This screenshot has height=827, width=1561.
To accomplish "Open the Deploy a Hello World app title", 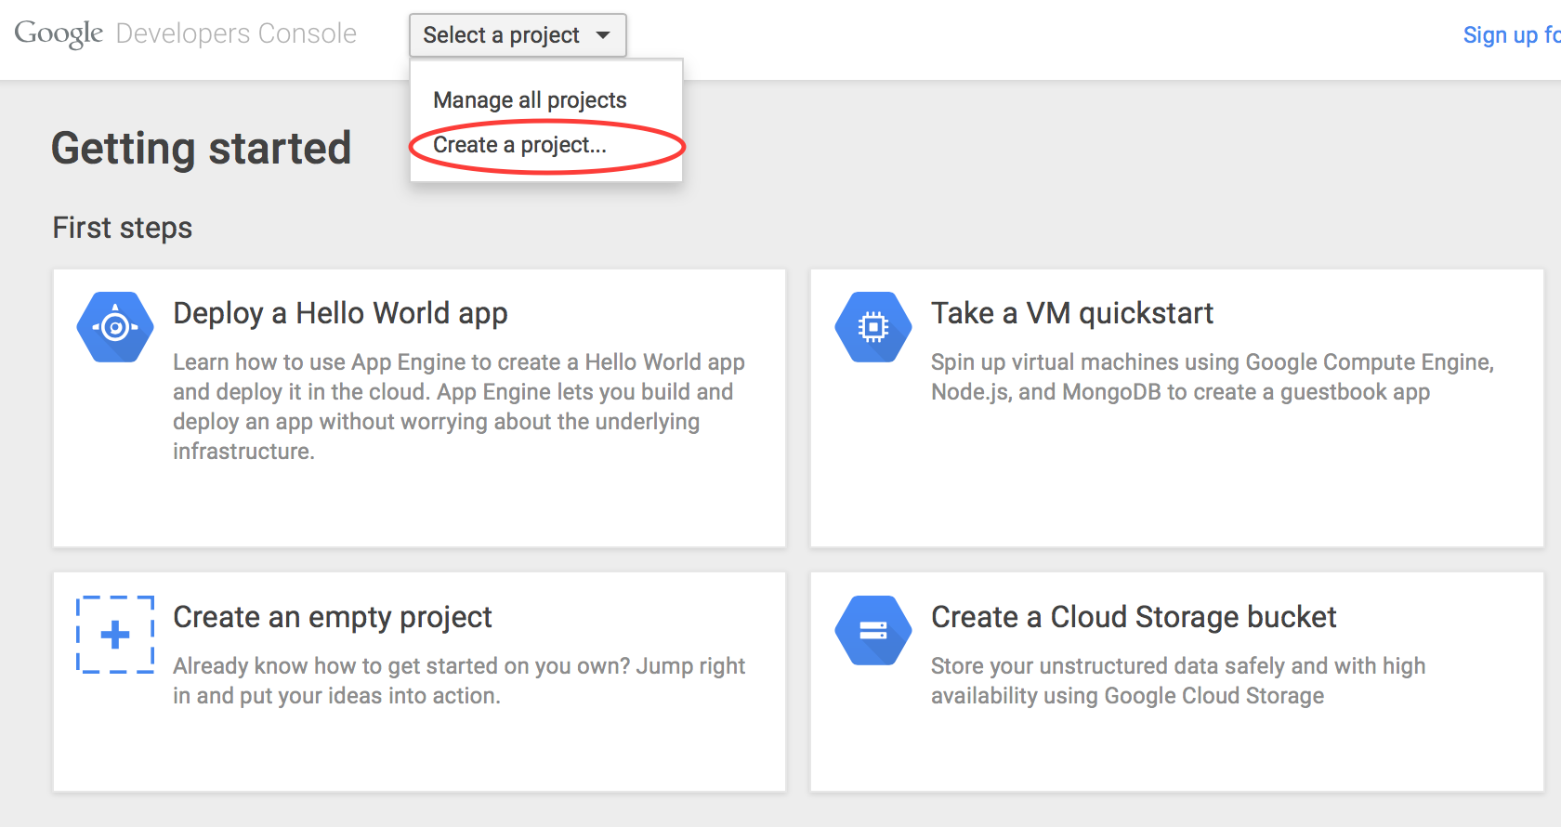I will click(340, 313).
